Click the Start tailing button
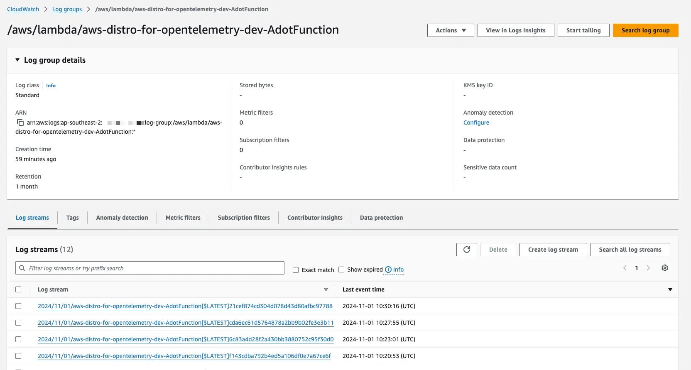 click(583, 30)
